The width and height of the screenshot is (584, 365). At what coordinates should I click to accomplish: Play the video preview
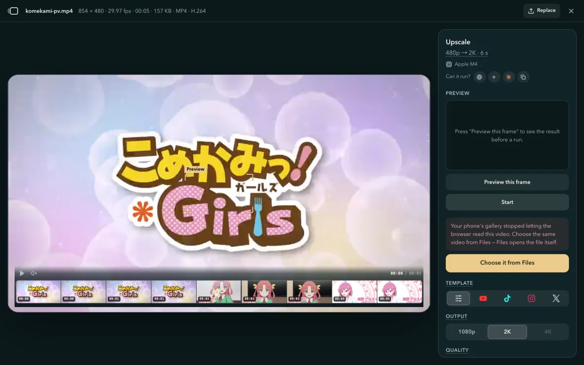click(22, 274)
